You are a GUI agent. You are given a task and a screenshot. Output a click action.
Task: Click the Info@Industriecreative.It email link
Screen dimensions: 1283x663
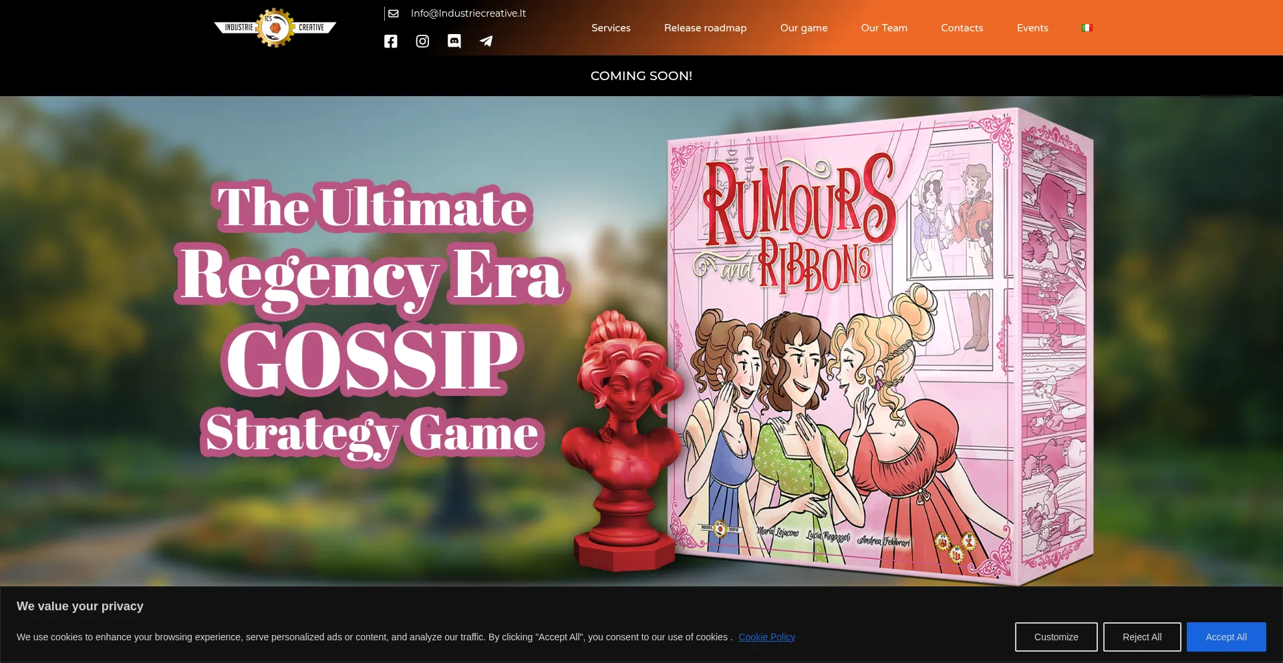(468, 13)
